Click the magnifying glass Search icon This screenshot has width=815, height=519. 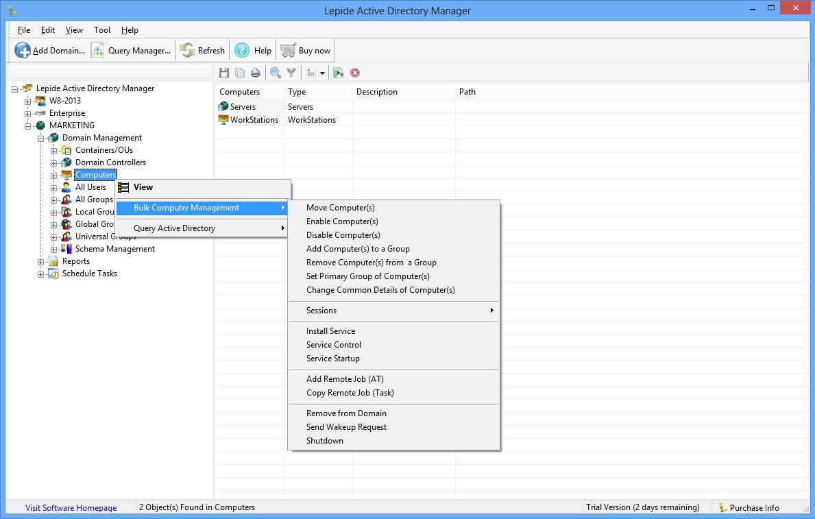click(276, 73)
